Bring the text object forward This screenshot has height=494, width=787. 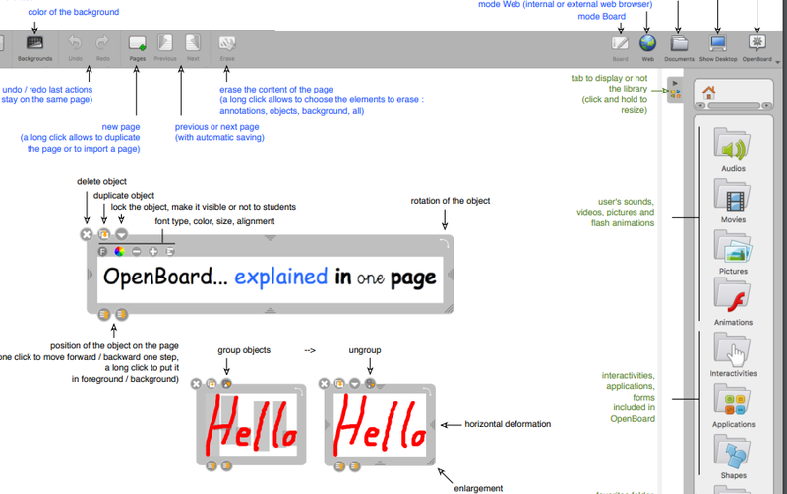click(104, 314)
